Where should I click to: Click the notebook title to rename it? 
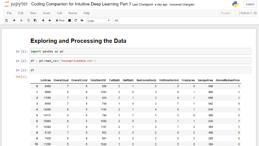coord(81,4)
